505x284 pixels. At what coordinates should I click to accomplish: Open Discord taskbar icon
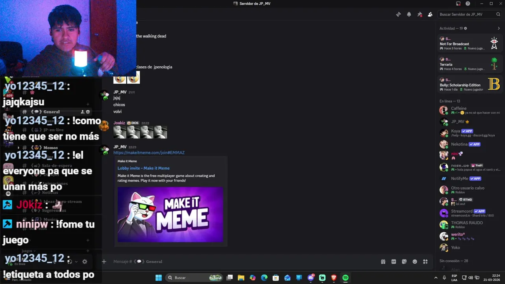point(310,278)
